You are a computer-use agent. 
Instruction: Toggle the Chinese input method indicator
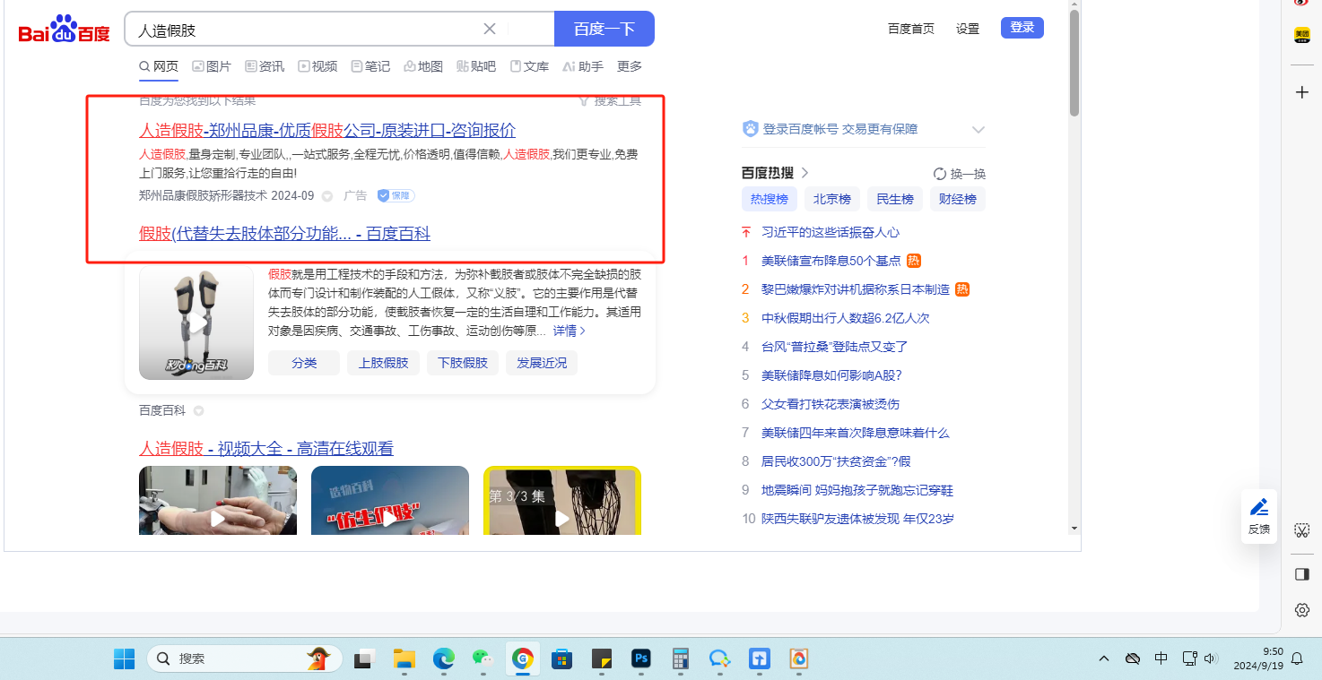click(x=1161, y=658)
